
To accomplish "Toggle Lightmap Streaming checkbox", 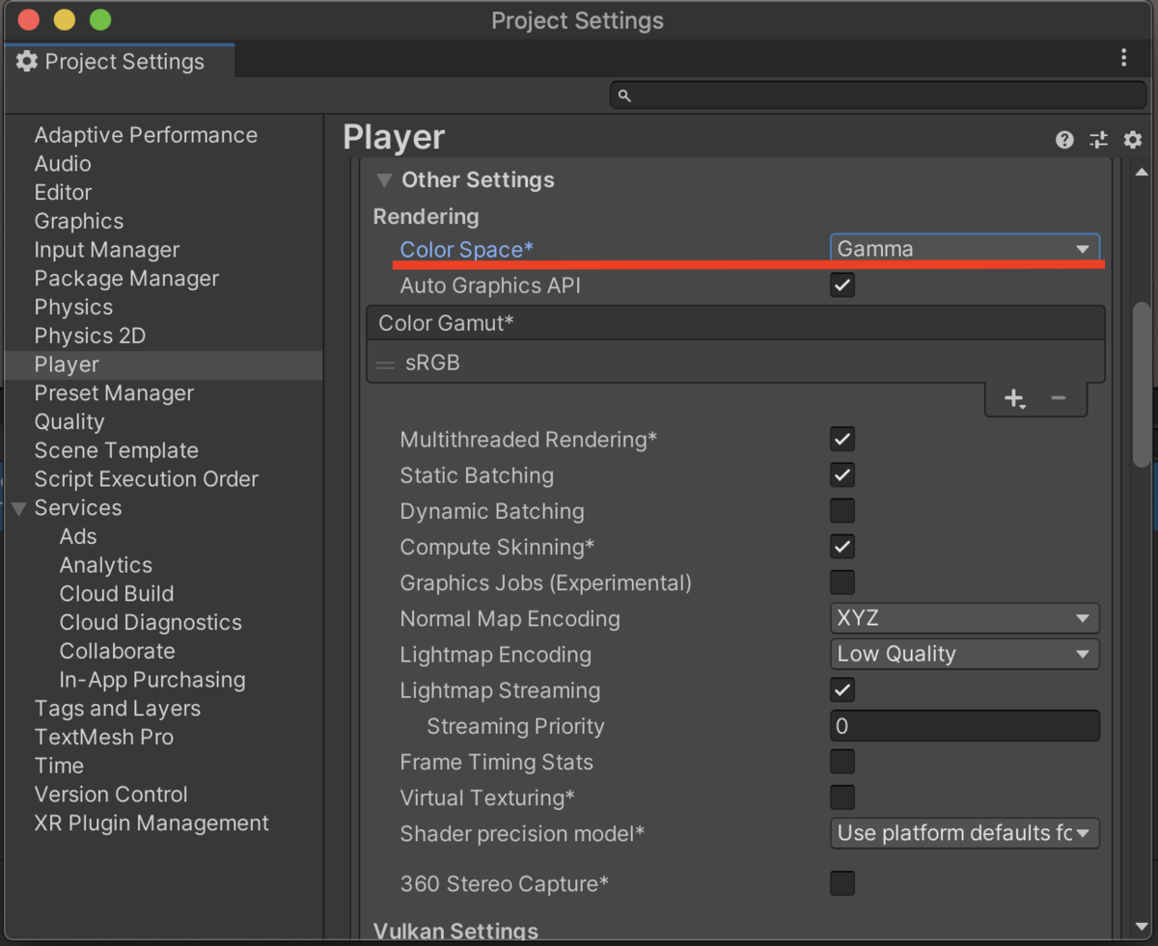I will tap(842, 689).
